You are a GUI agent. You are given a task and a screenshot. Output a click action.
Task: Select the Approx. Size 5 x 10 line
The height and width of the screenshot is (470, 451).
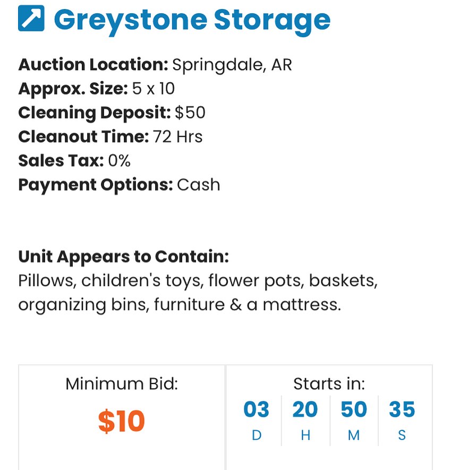click(x=97, y=89)
